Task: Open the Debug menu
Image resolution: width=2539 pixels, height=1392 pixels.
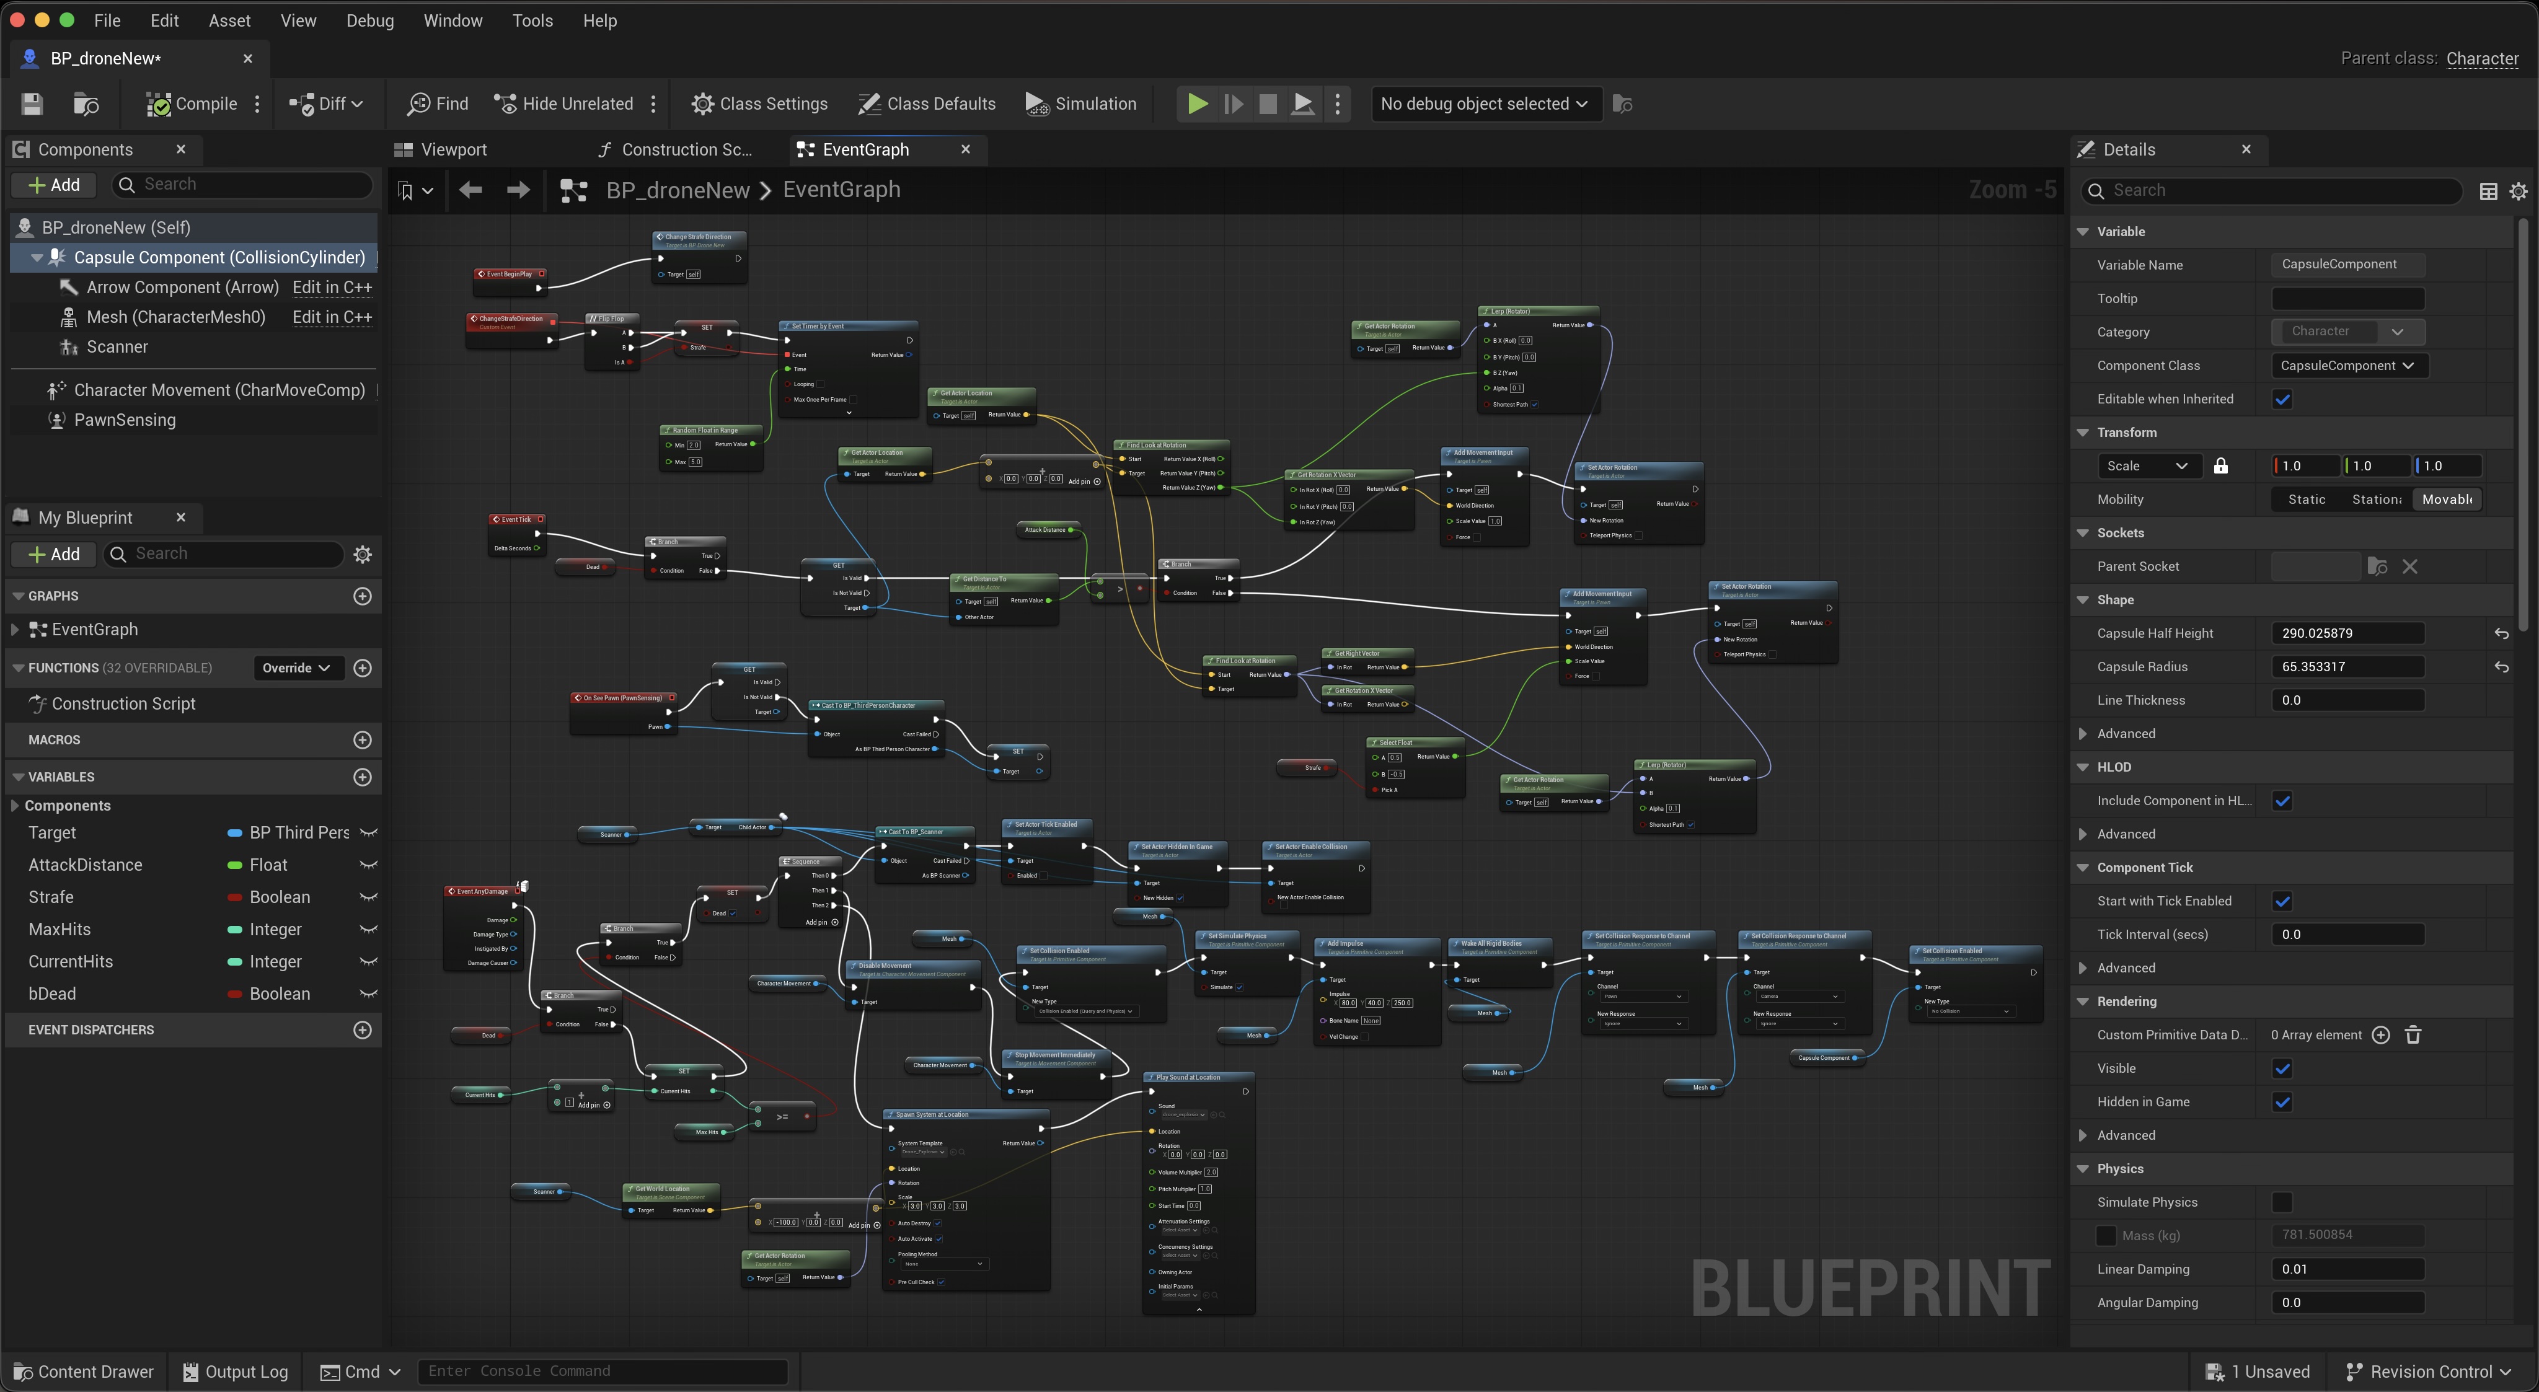Action: (369, 20)
